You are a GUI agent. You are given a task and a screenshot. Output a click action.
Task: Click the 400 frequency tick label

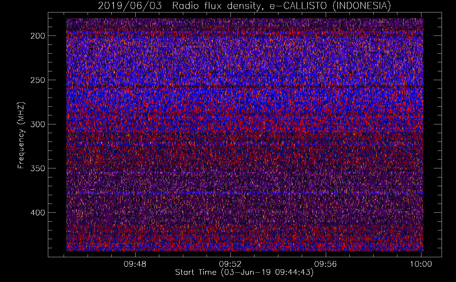tap(38, 213)
